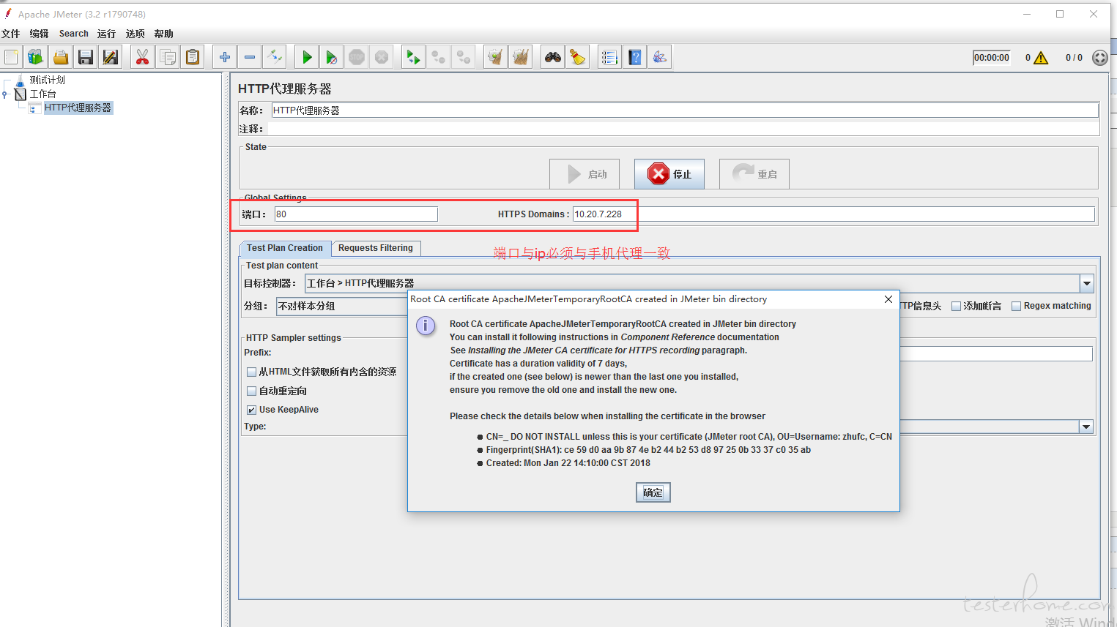Click the 端口 port field with 80
This screenshot has height=627, width=1117.
[356, 214]
